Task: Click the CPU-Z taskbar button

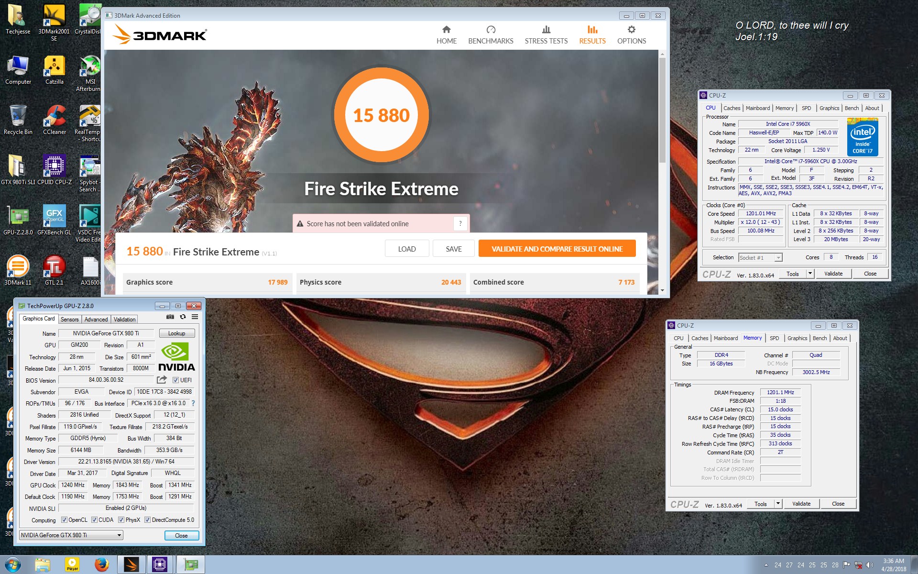Action: (160, 565)
